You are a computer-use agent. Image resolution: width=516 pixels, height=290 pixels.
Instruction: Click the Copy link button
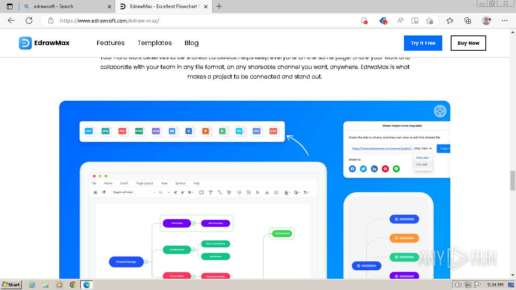tap(443, 149)
